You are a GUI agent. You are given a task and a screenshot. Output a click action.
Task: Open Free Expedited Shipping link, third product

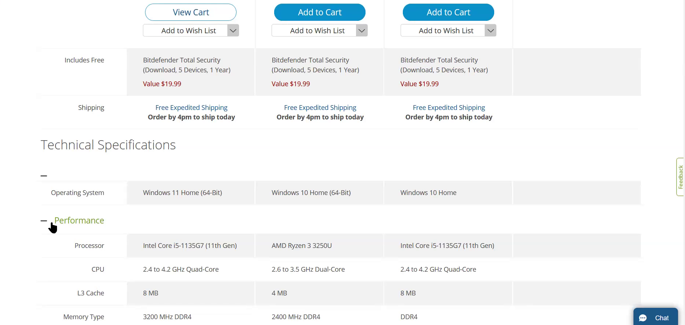click(449, 108)
